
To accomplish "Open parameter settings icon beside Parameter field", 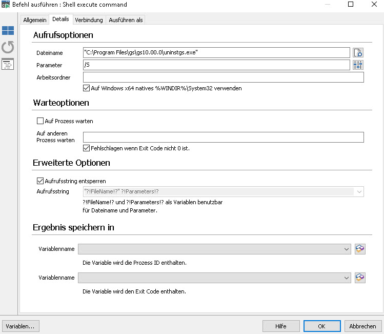I will click(x=358, y=65).
